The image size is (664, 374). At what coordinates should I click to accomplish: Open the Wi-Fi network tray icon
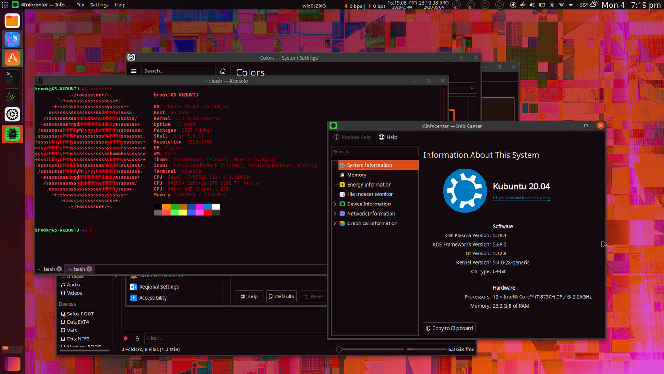[561, 5]
